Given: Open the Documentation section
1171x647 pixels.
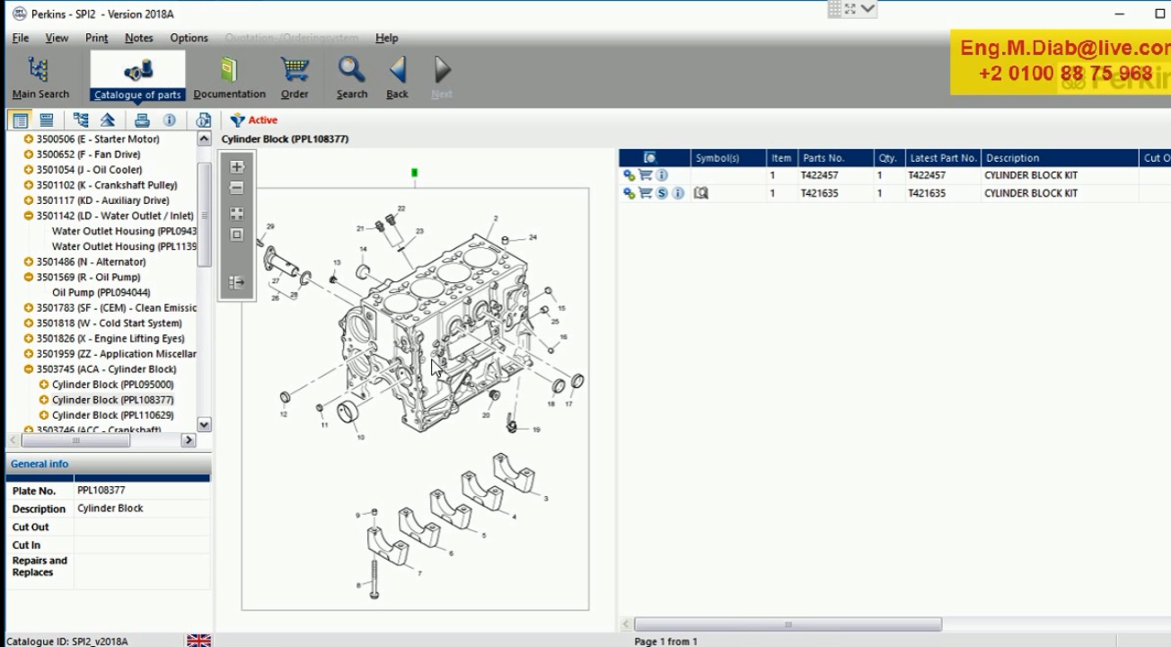Looking at the screenshot, I should (229, 77).
